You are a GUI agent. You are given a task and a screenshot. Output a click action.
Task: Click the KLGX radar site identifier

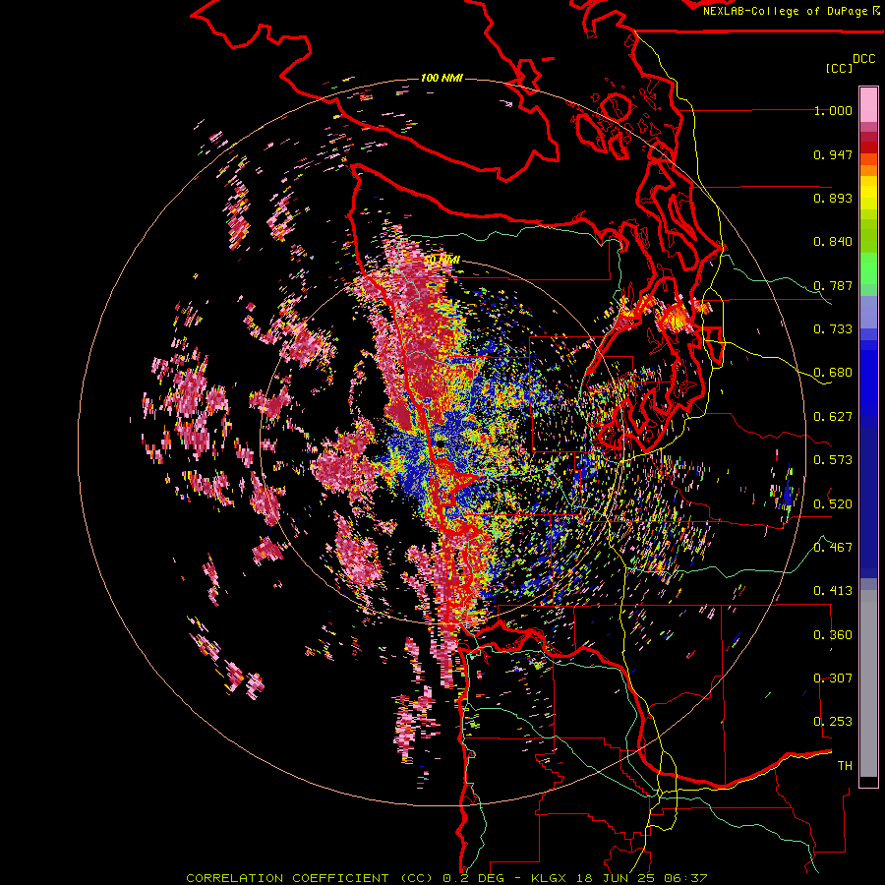coord(550,878)
